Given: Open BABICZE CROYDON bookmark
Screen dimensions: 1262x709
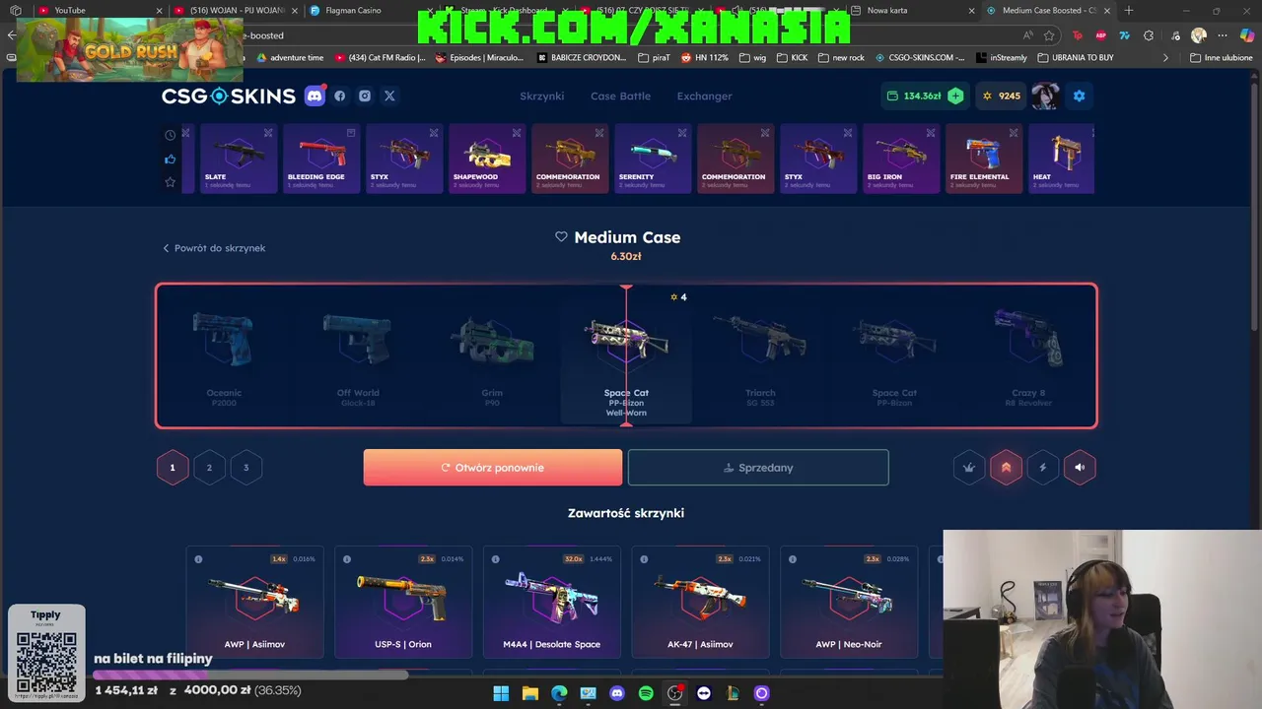Looking at the screenshot, I should click(582, 57).
